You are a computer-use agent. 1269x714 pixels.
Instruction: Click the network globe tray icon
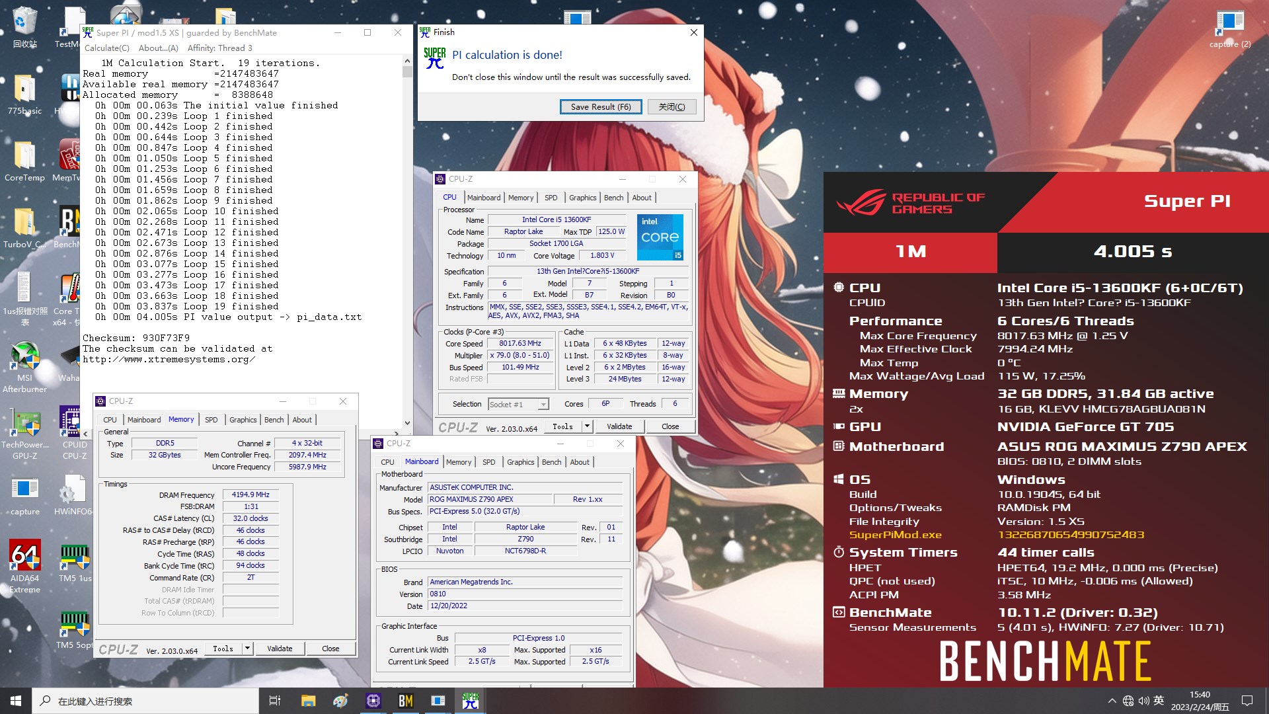pyautogui.click(x=1128, y=701)
